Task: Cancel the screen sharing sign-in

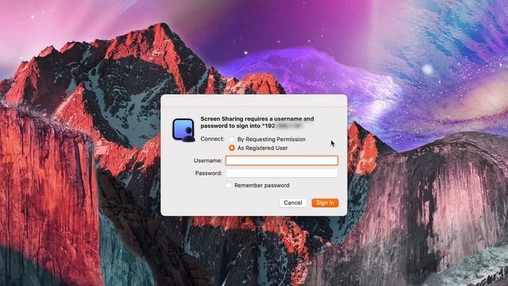Action: 293,203
